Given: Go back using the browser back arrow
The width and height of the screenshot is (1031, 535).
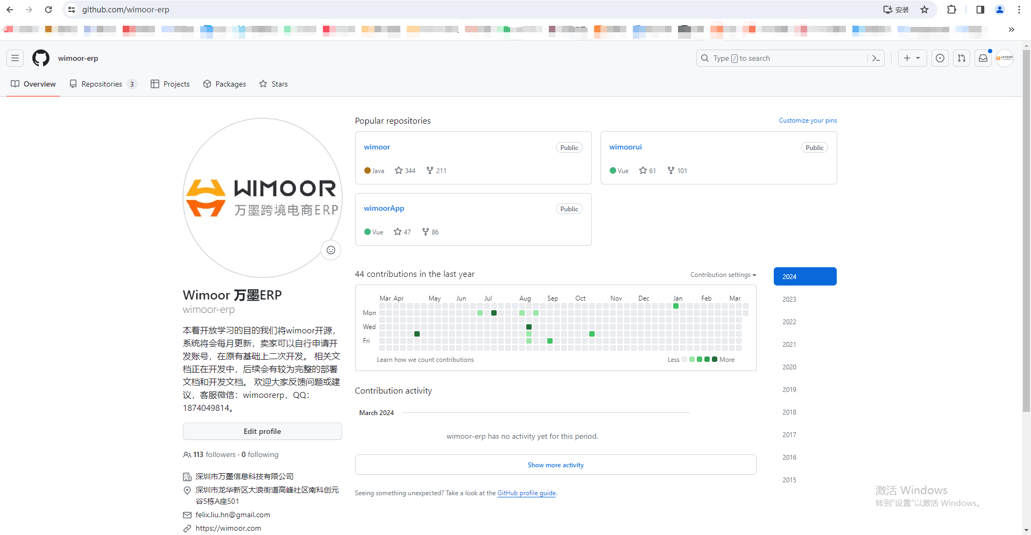Looking at the screenshot, I should click(x=10, y=10).
